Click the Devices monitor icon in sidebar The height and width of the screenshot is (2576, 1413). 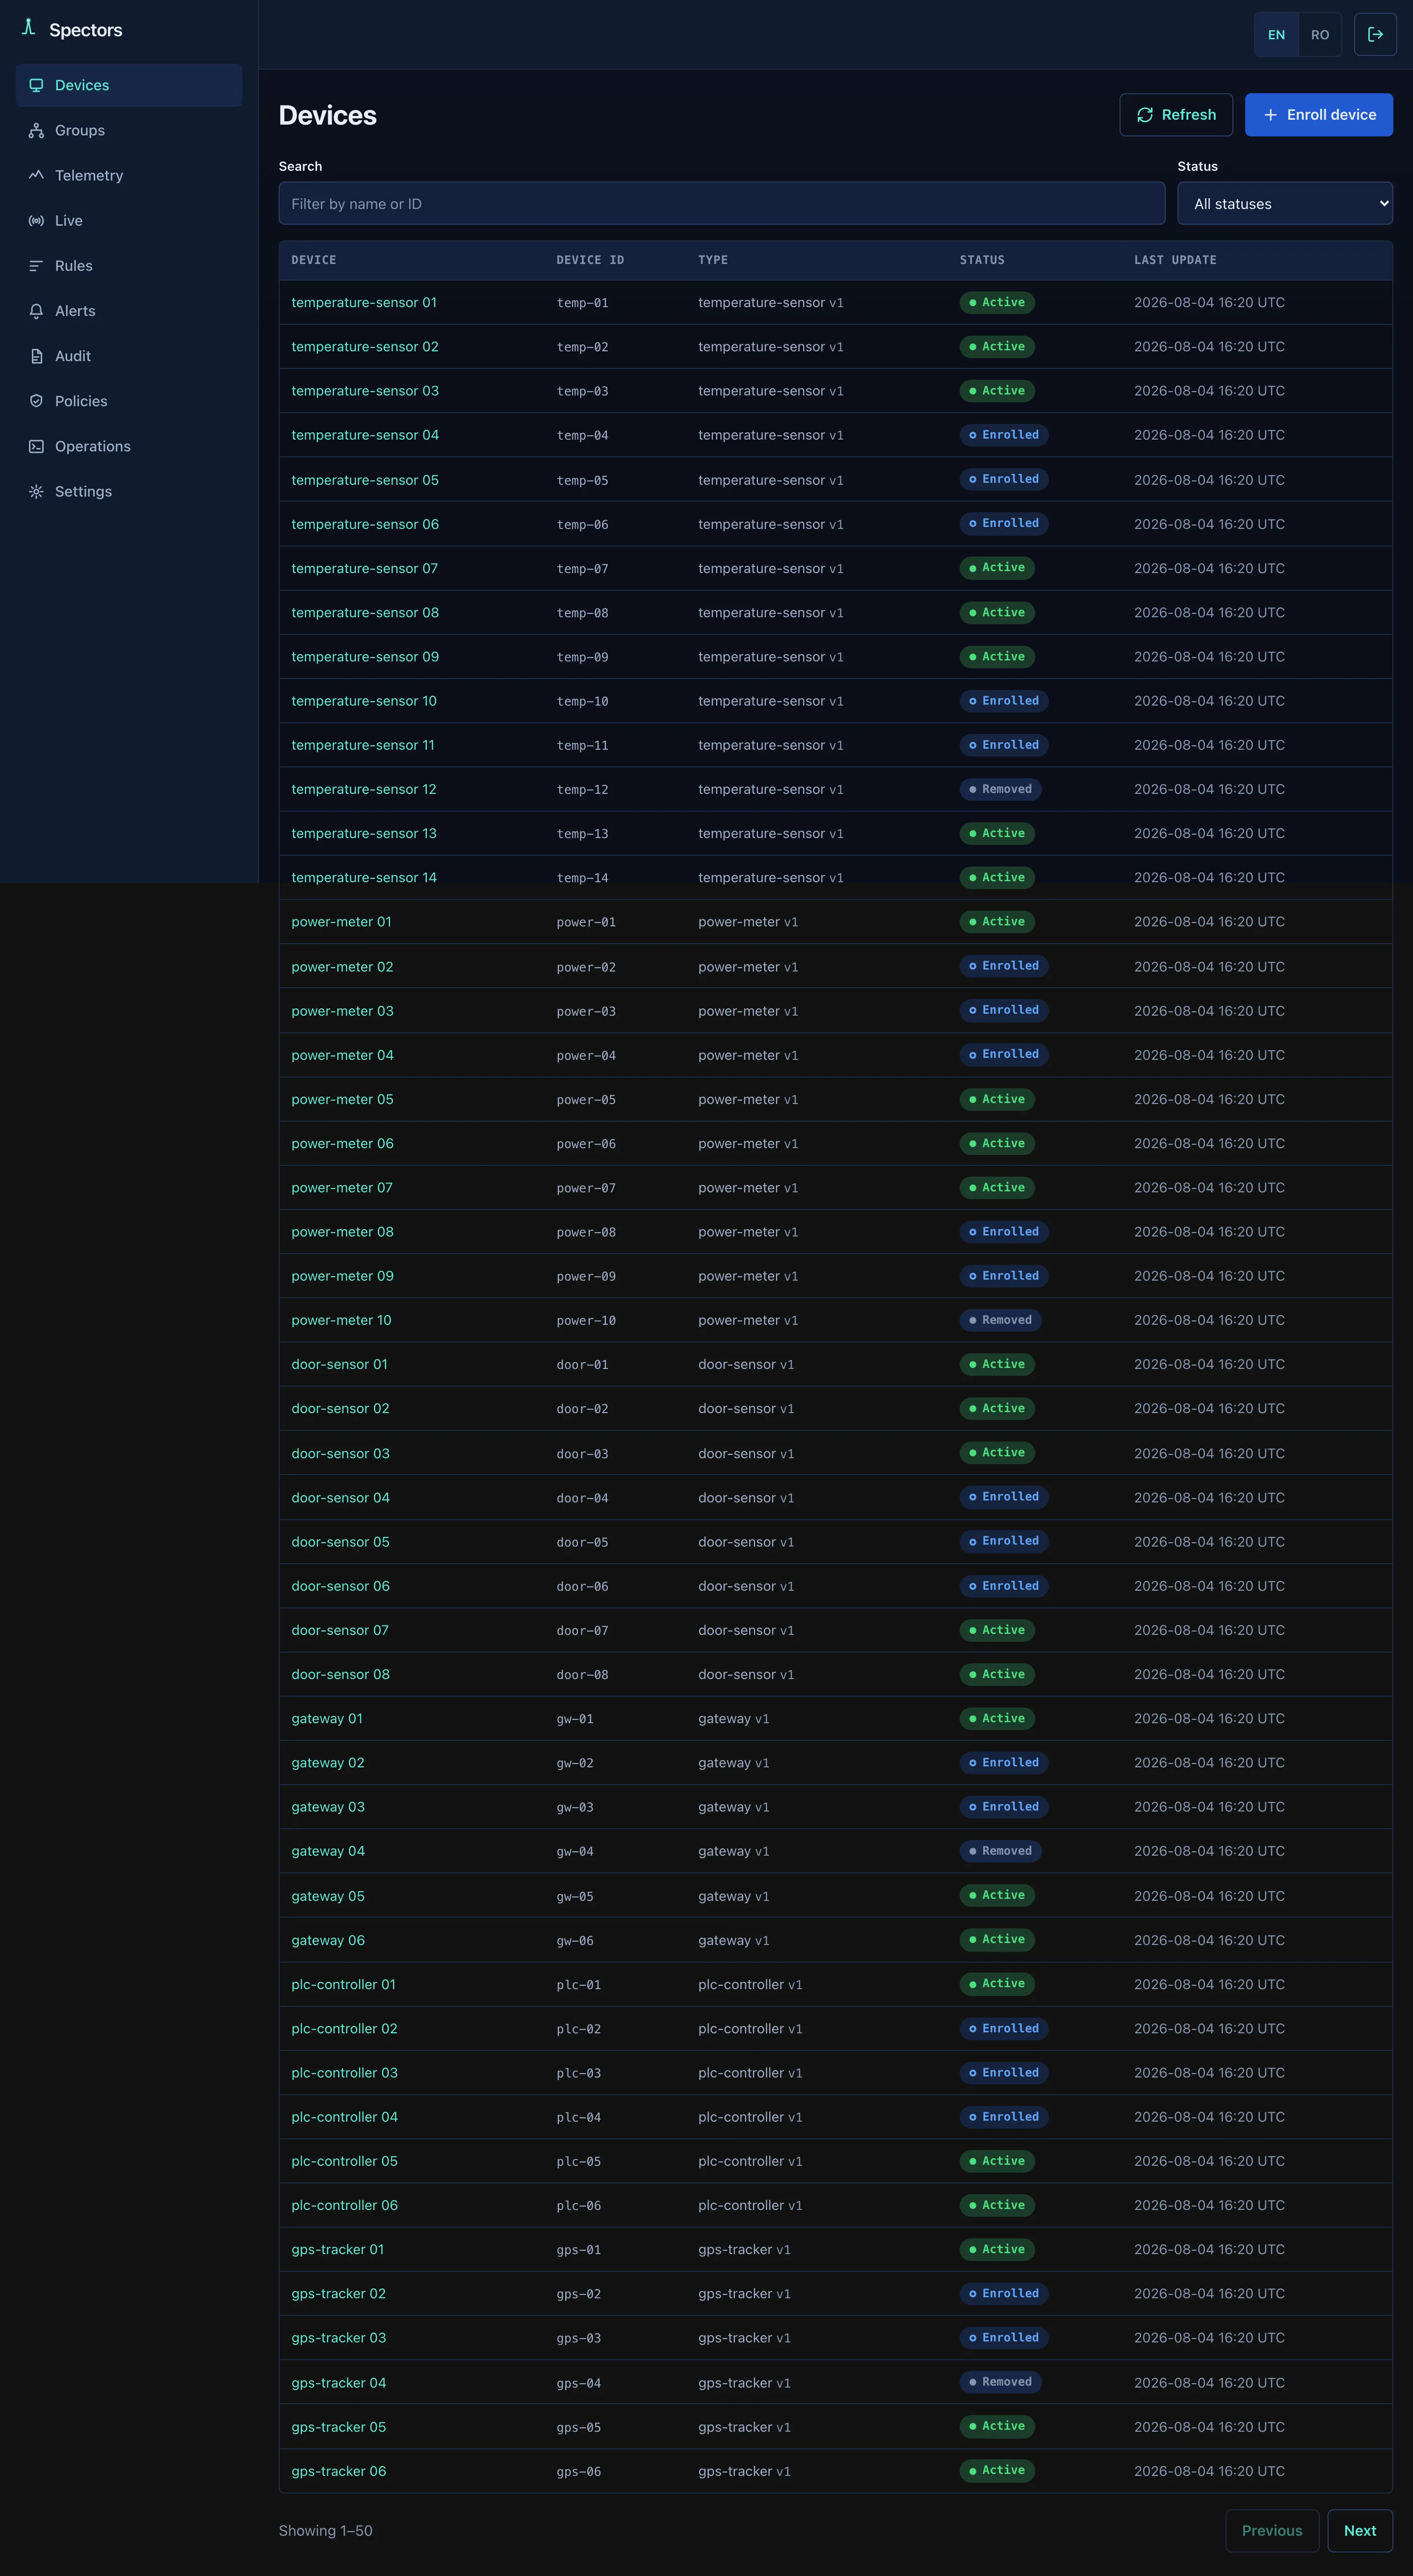tap(36, 85)
